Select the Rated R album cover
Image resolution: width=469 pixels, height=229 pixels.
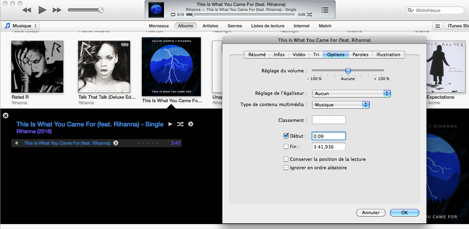pos(37,66)
